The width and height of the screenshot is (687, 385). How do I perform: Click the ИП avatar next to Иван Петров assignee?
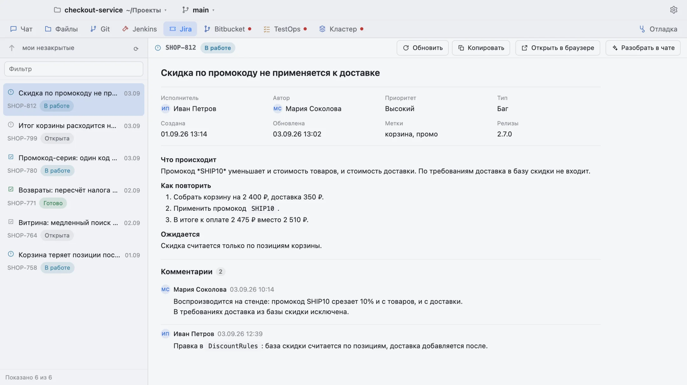tap(165, 108)
